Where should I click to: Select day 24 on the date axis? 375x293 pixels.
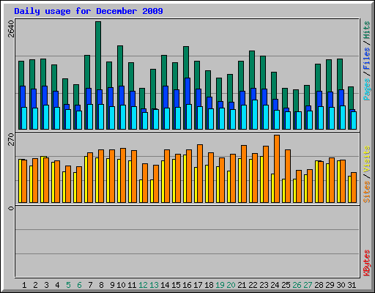click(x=275, y=285)
